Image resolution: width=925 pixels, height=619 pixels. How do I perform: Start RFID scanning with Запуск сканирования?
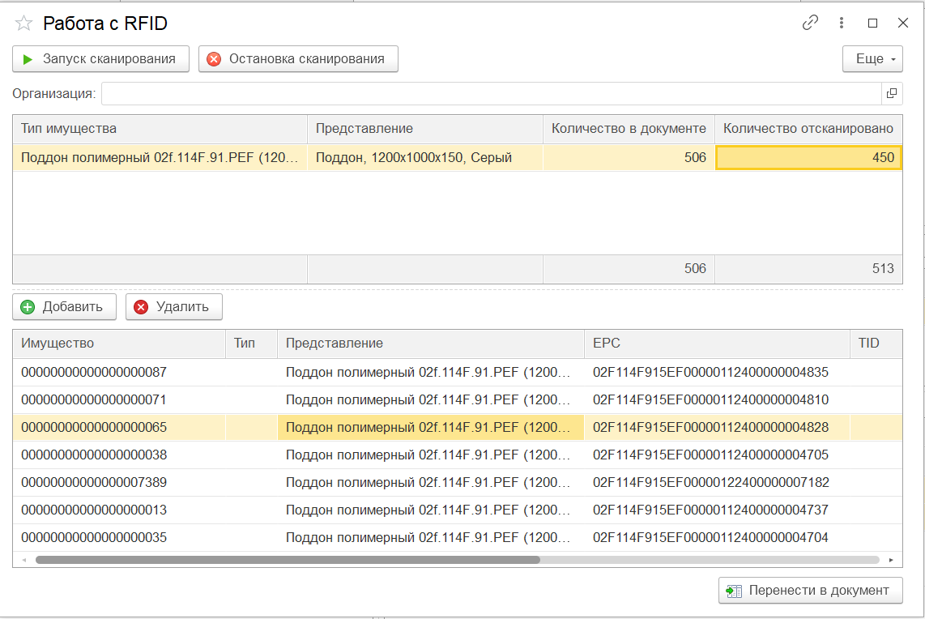(x=100, y=59)
